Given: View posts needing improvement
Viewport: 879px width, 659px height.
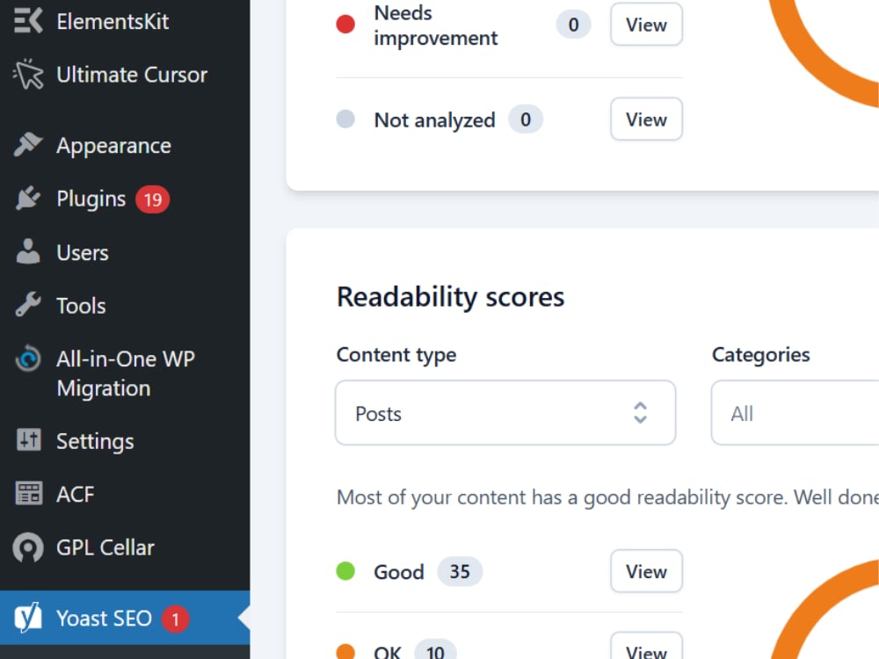Looking at the screenshot, I should (646, 24).
